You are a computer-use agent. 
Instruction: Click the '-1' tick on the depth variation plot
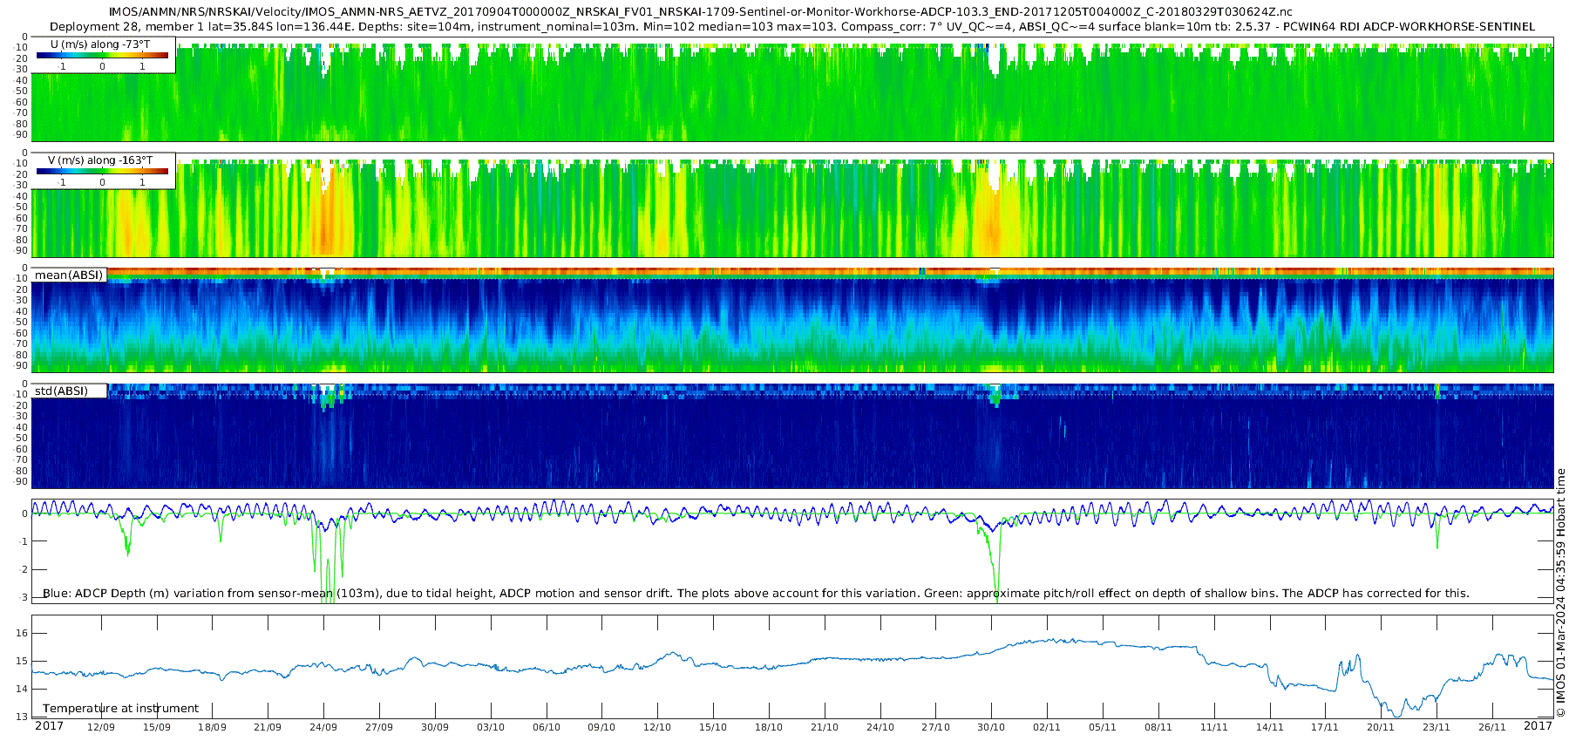(x=24, y=541)
